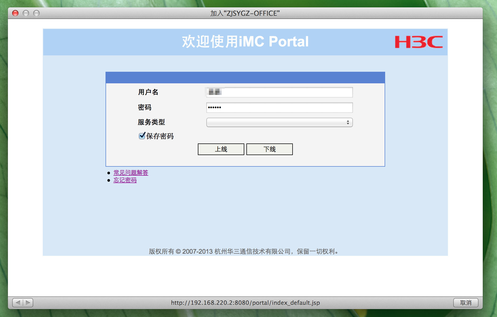Click the window title 加入“ZJSYGZ-OFFICE”
This screenshot has height=317, width=497.
[x=245, y=13]
